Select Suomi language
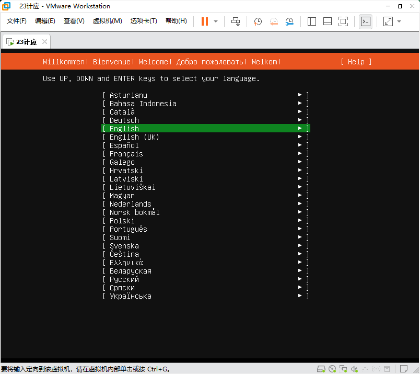420x374 pixels. point(206,237)
